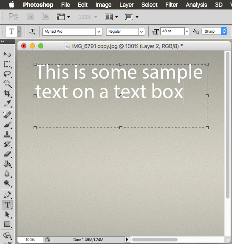Click the top-left text box handle
This screenshot has height=244, width=232.
[x=35, y=65]
